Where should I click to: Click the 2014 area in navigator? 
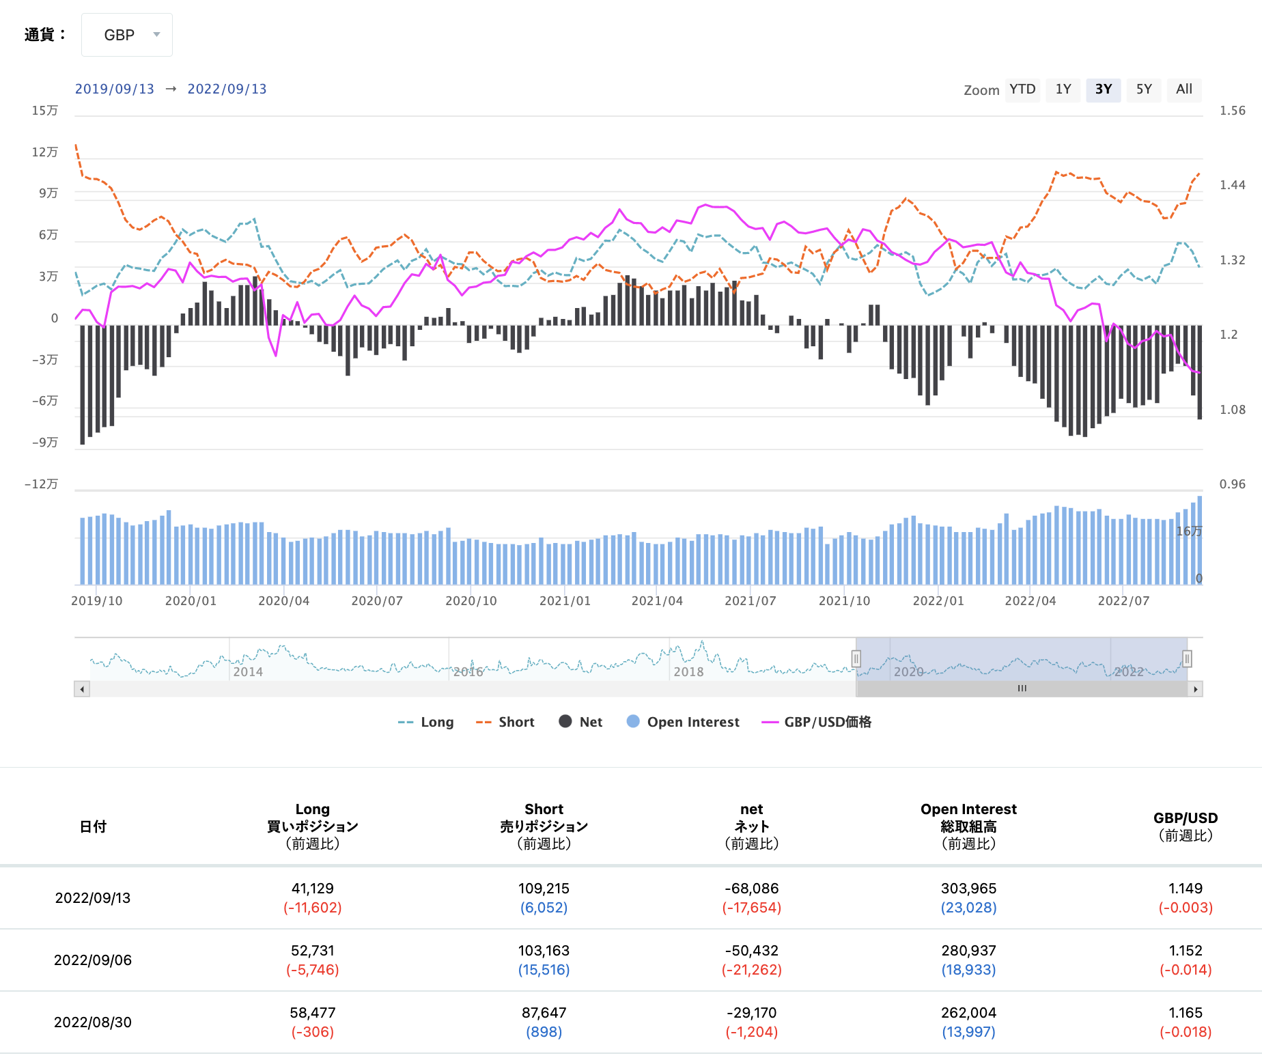(248, 672)
